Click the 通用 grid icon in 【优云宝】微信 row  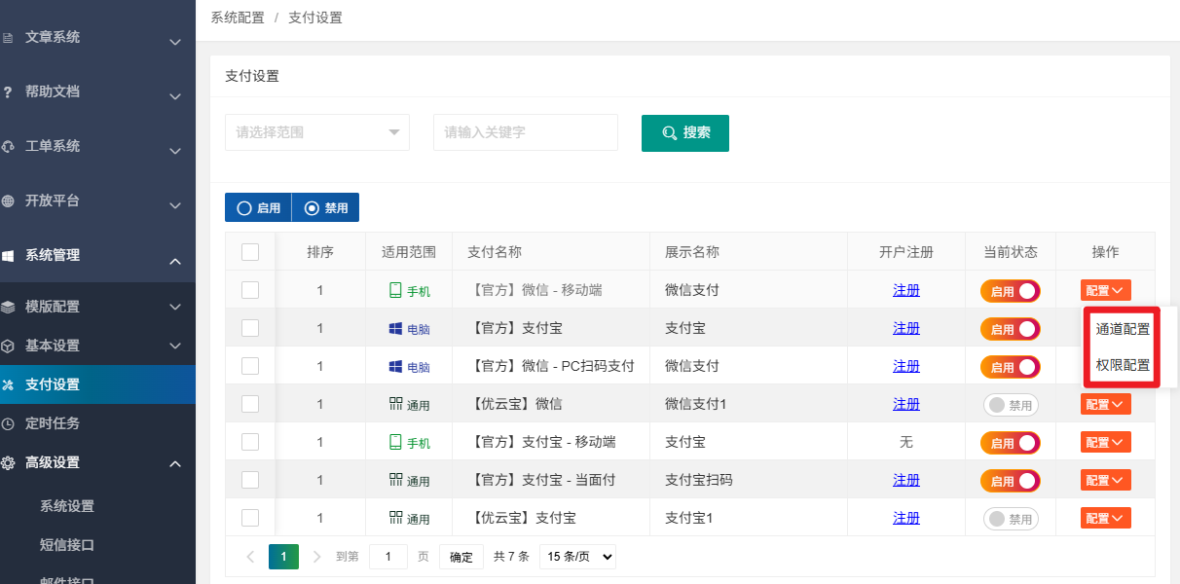pos(395,404)
